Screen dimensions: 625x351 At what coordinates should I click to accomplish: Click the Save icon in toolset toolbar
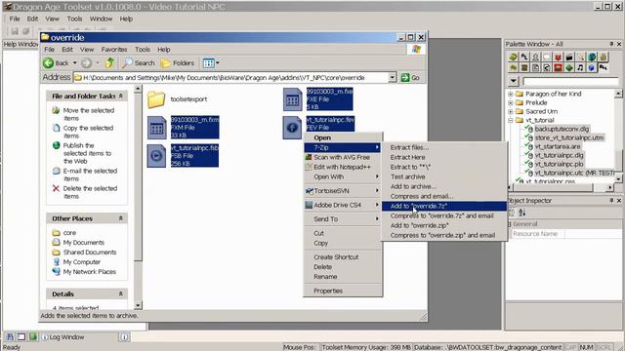click(15, 30)
